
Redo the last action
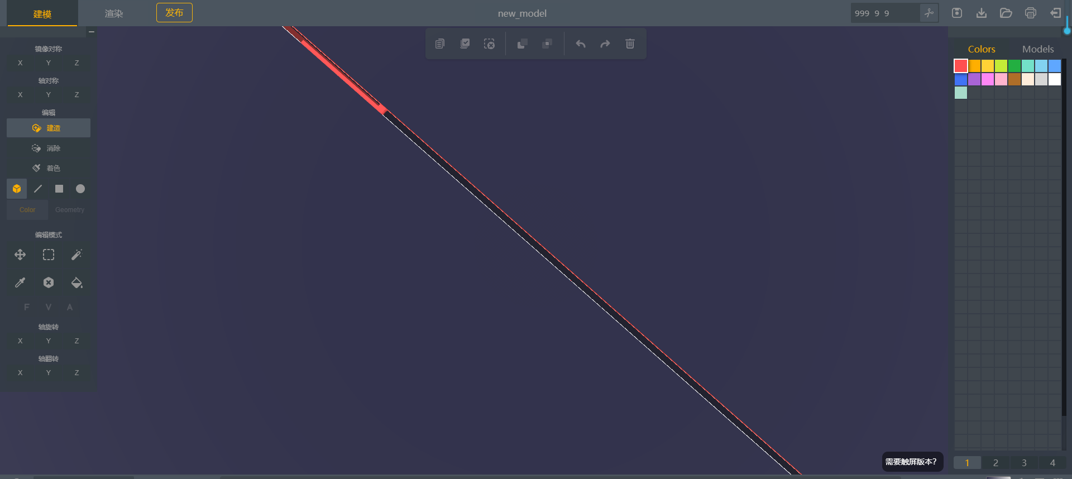[x=605, y=44]
